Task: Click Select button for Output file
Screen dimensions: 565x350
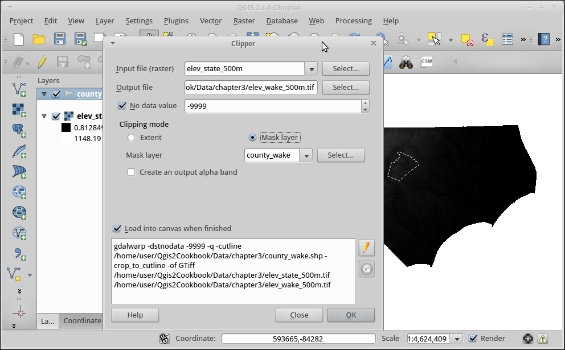Action: point(346,87)
